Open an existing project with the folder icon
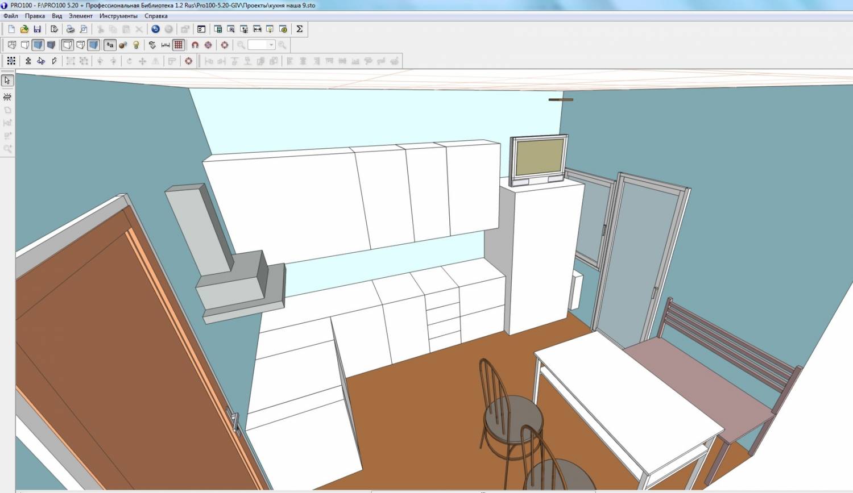853x493 pixels. [x=24, y=29]
